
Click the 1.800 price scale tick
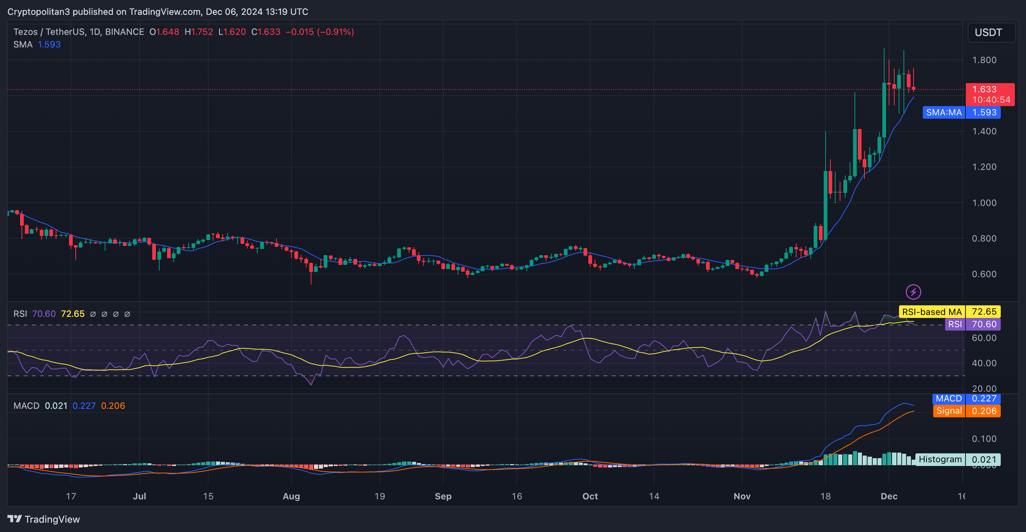(x=984, y=60)
